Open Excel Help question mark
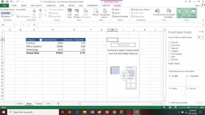This screenshot has width=205, height=115. [x=185, y=2]
